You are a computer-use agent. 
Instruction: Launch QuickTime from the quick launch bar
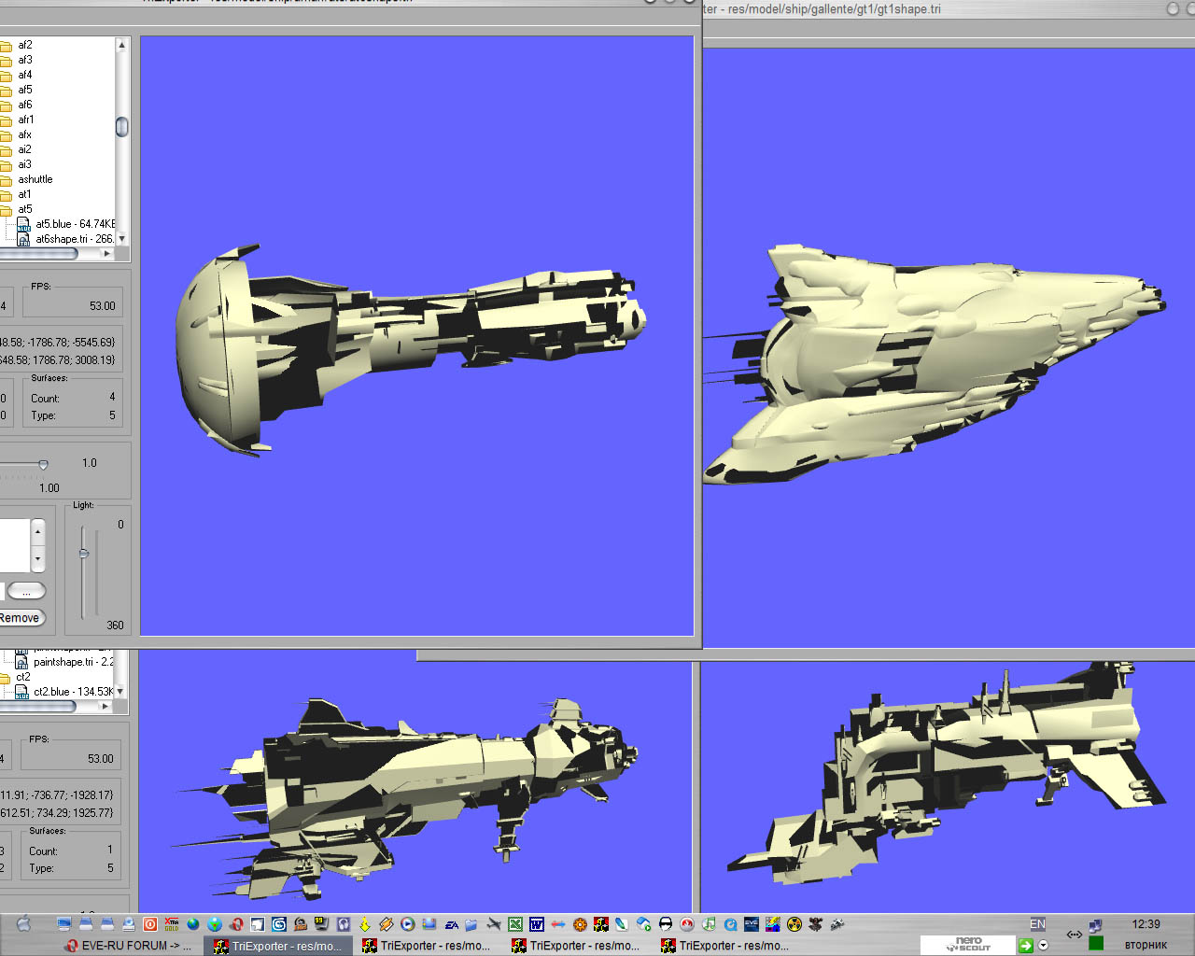click(730, 924)
